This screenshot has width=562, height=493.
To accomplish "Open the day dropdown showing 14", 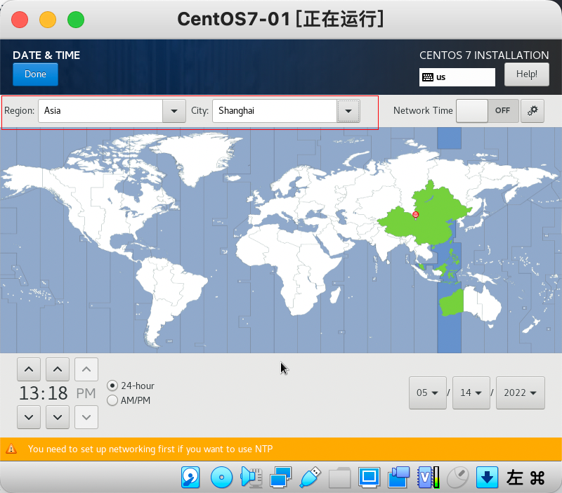I will point(471,393).
